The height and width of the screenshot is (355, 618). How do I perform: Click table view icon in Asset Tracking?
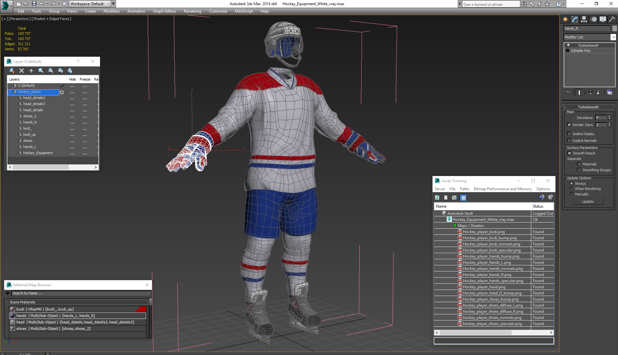click(463, 198)
